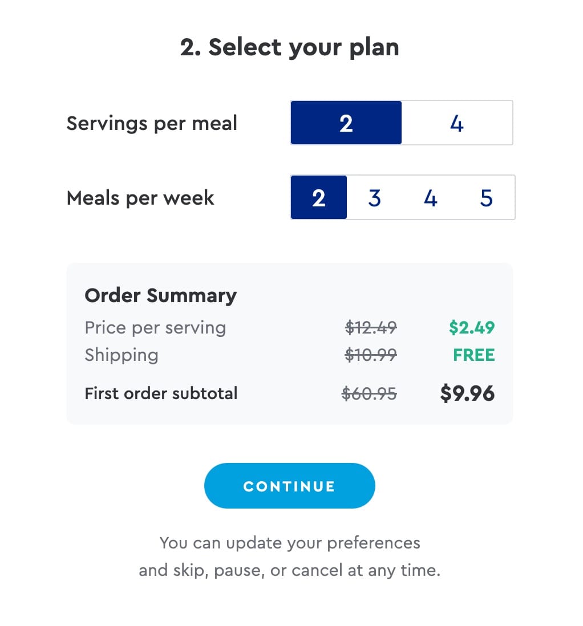Click the crossed-out $12.49 price
Image resolution: width=583 pixels, height=626 pixels.
[370, 327]
